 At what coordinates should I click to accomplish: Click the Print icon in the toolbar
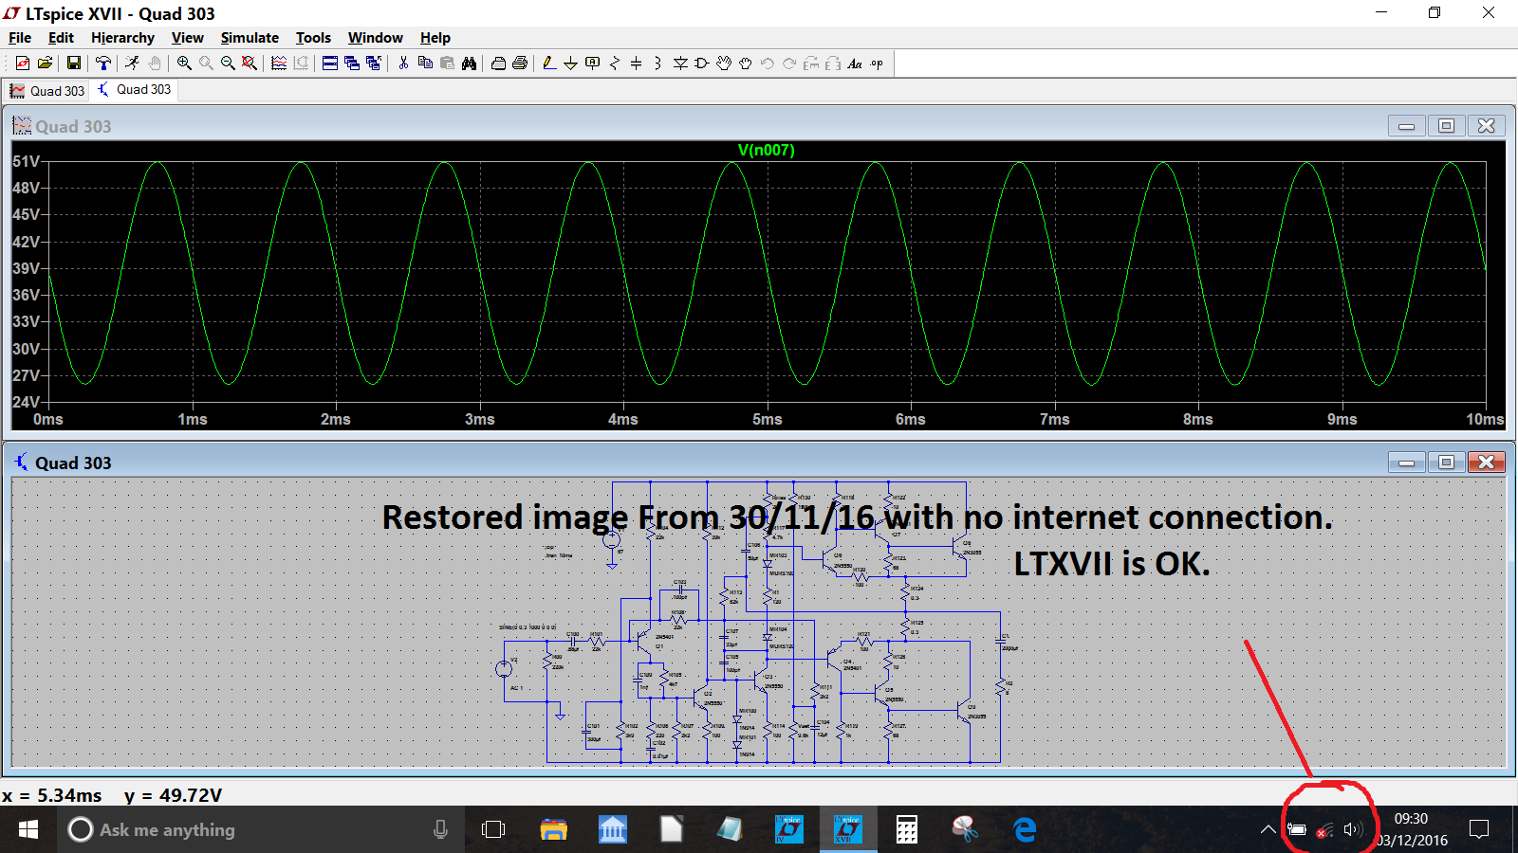(x=520, y=64)
